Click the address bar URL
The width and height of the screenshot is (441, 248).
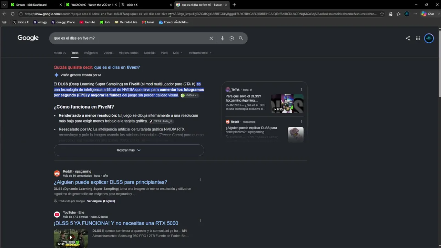201,14
